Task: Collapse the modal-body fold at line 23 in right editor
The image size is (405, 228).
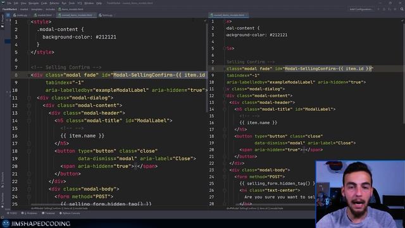Action: (225, 170)
